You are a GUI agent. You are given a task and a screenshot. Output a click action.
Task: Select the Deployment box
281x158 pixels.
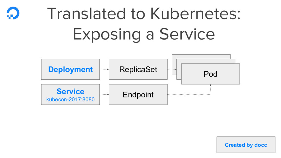click(x=71, y=69)
